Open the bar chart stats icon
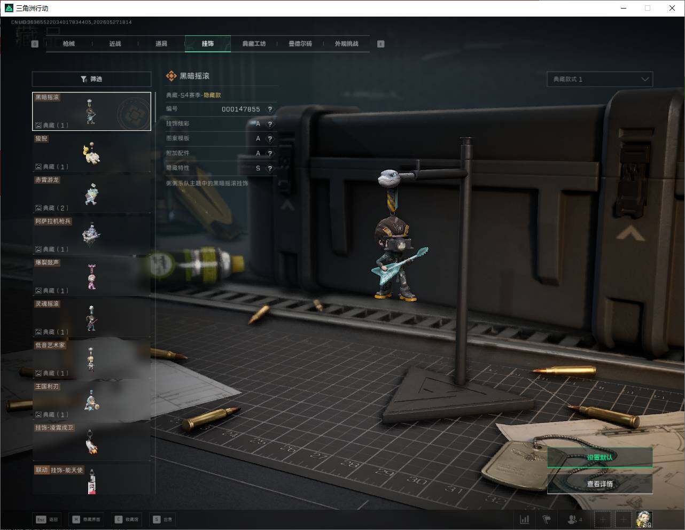Image resolution: width=685 pixels, height=530 pixels. (x=525, y=519)
